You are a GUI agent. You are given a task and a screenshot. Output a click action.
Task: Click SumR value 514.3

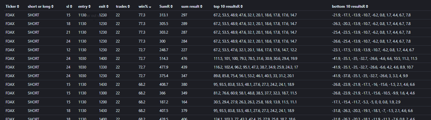pos(164,58)
